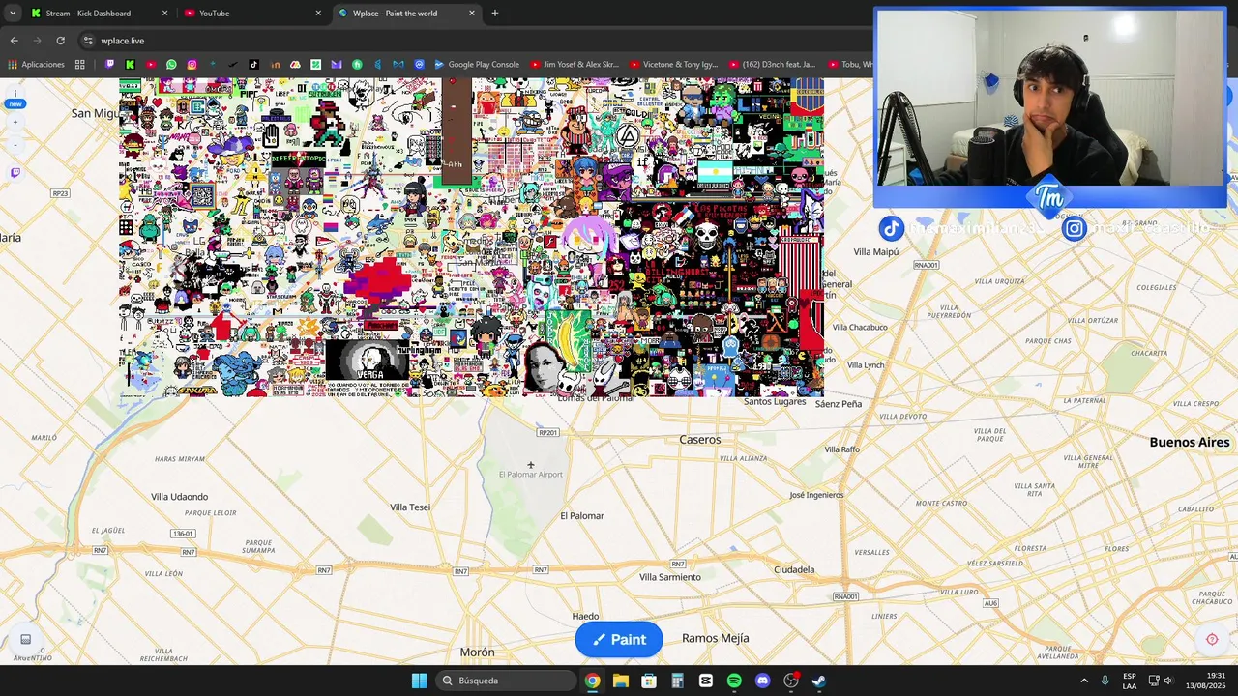Open CapCut from the taskbar

(705, 681)
